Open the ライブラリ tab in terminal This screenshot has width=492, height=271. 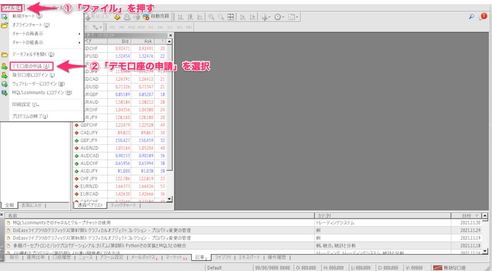click(x=222, y=258)
